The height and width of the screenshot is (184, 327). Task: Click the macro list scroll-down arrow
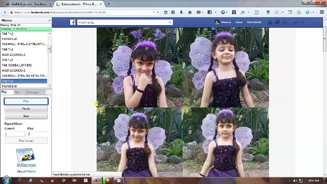click(50, 86)
